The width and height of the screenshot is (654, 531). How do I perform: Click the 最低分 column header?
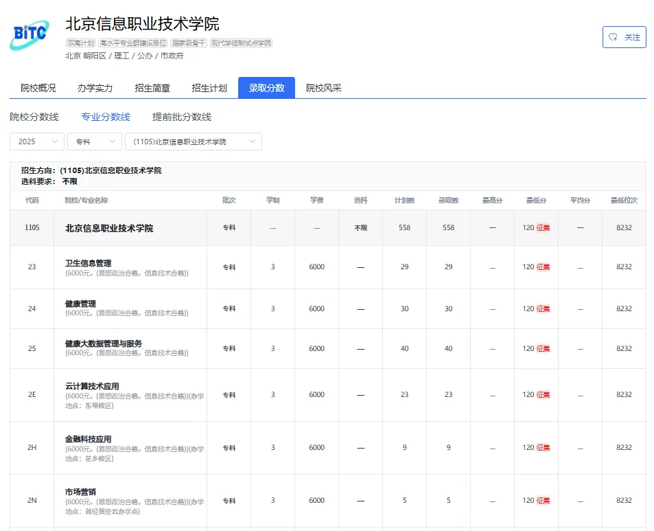point(537,201)
